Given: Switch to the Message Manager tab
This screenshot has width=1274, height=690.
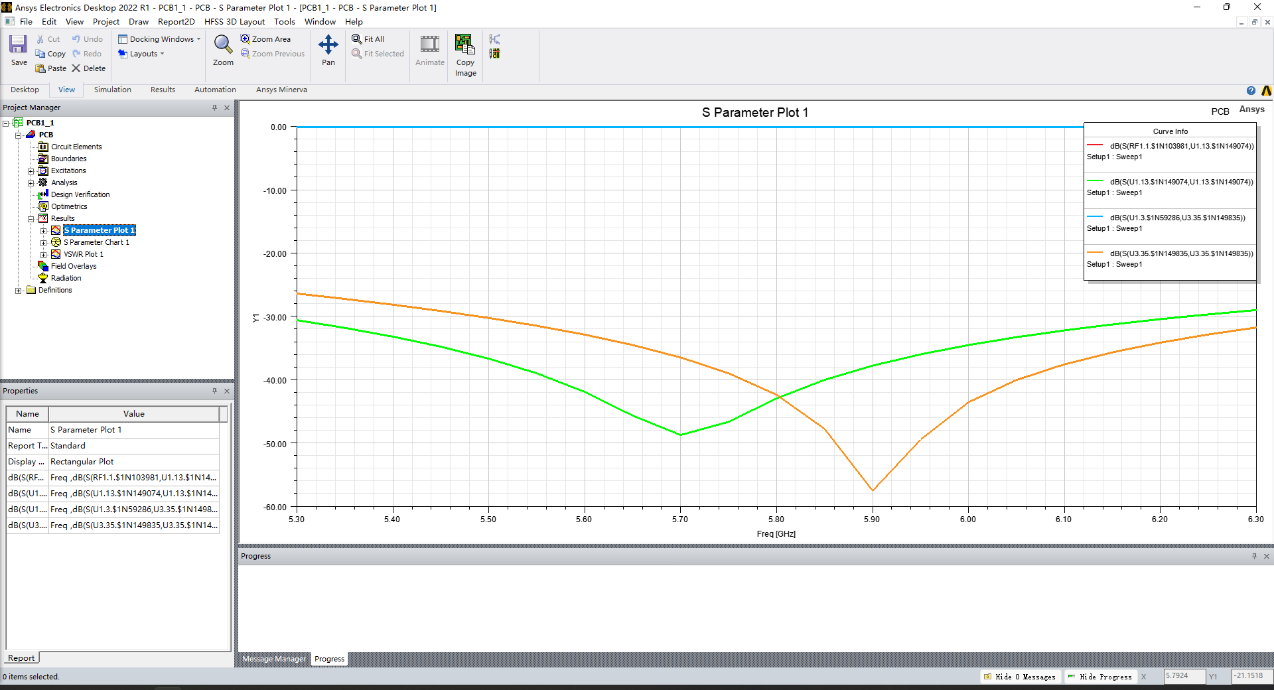Looking at the screenshot, I should pos(274,659).
